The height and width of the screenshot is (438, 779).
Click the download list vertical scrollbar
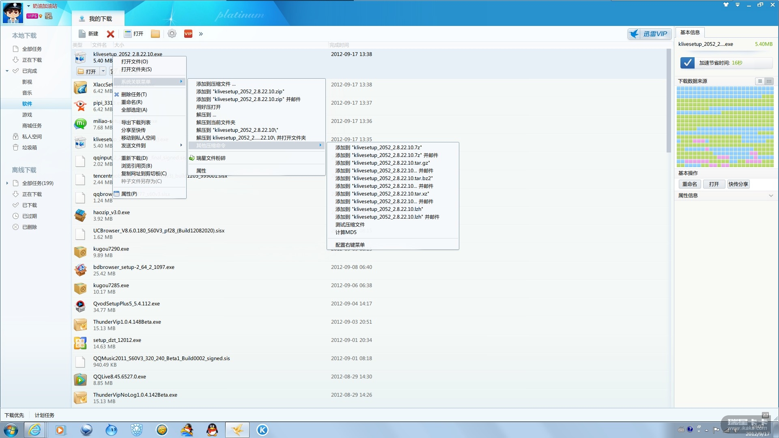669,101
